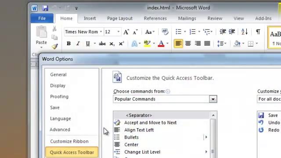Image resolution: width=281 pixels, height=158 pixels.
Task: Select Customize Ribbon in Word Options
Action: coord(69,141)
